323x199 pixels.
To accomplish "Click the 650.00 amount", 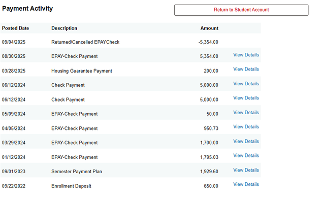I will tap(211, 186).
